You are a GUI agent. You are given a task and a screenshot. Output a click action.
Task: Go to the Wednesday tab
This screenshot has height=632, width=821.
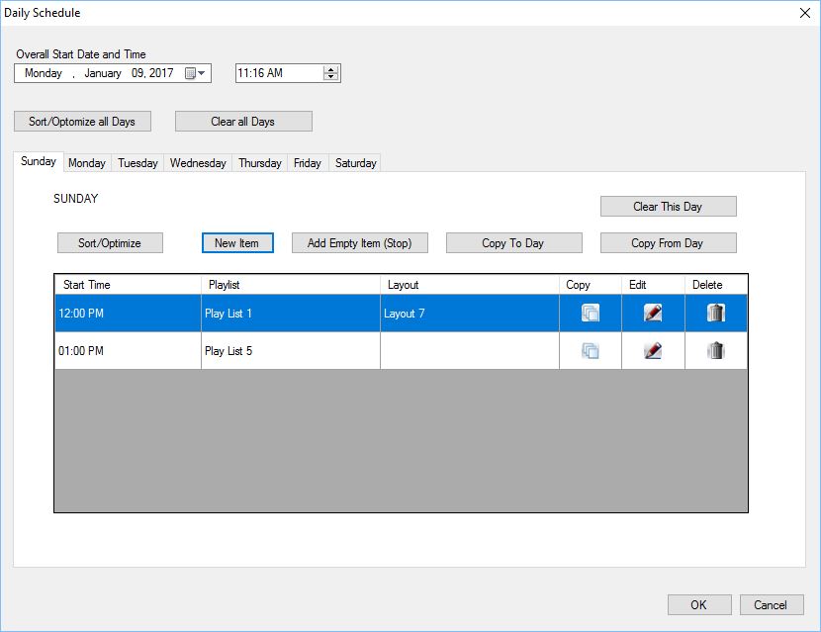(x=198, y=163)
